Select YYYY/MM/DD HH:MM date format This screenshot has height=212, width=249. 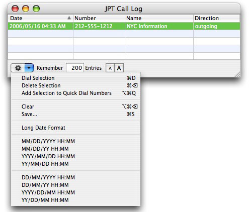click(x=75, y=156)
